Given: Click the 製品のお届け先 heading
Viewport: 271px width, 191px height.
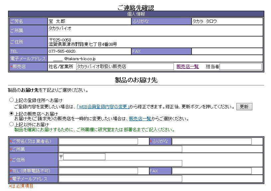Looking at the screenshot, I should pyautogui.click(x=136, y=80).
